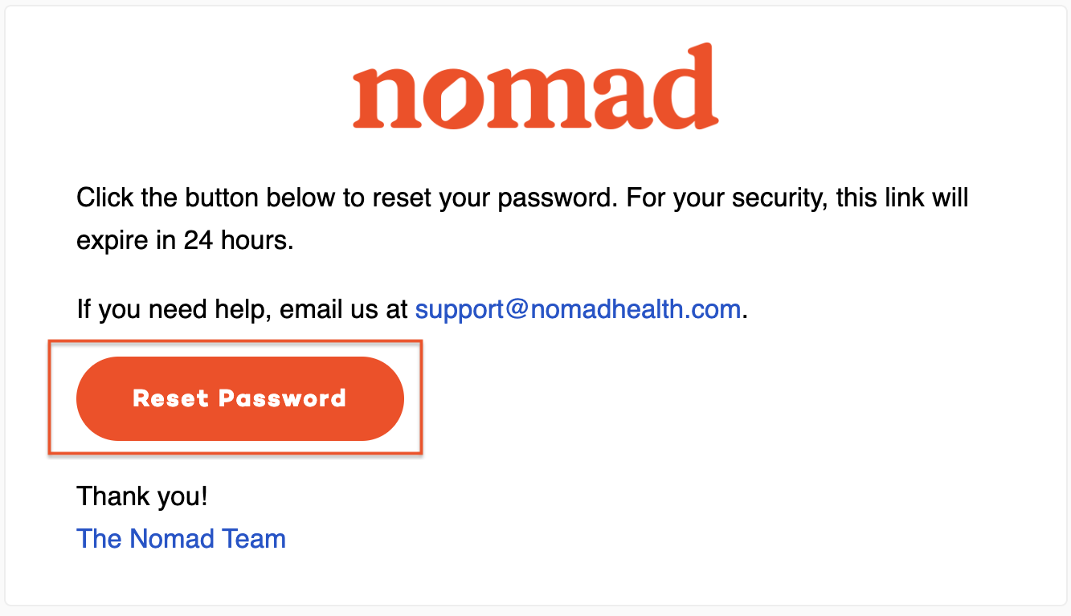Click the password reset instruction paragraph
The height and width of the screenshot is (616, 1071).
(x=522, y=218)
